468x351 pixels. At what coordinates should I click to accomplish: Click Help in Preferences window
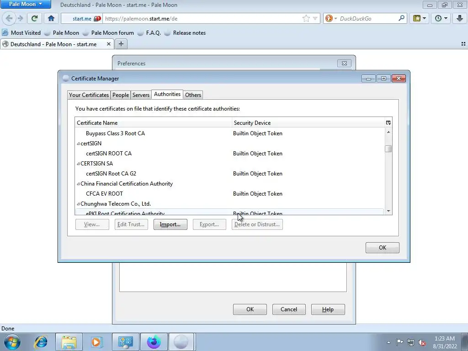click(328, 309)
